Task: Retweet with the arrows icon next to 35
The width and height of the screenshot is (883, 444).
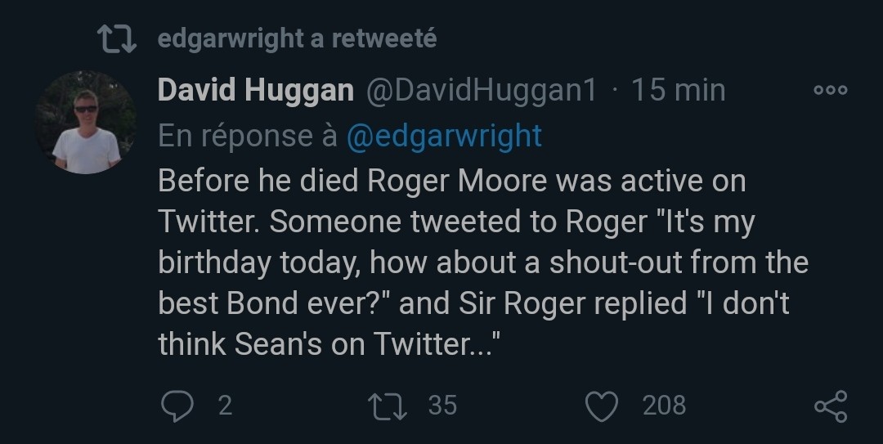Action: [388, 406]
